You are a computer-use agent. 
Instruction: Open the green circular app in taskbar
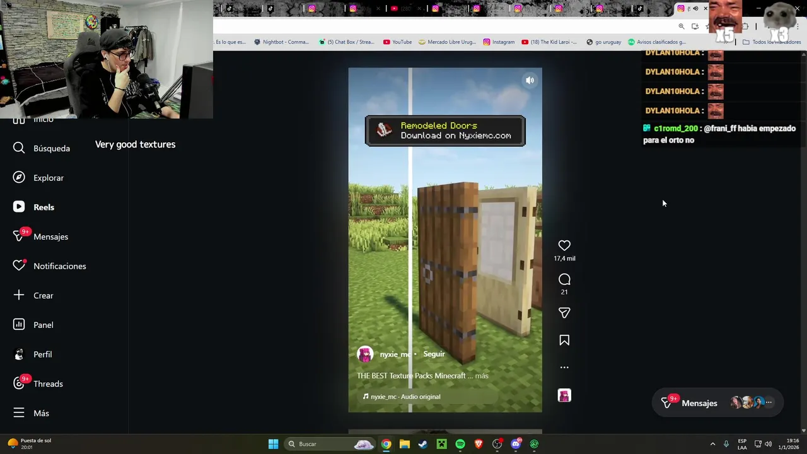[535, 444]
